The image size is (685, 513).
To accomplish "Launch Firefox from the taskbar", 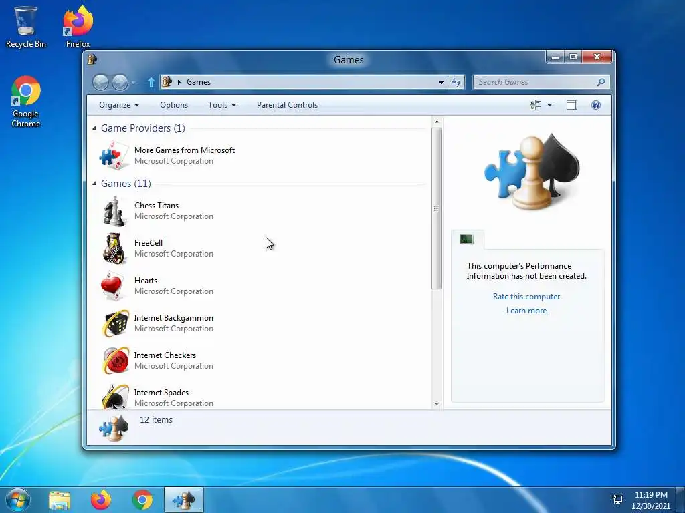I will pyautogui.click(x=101, y=500).
